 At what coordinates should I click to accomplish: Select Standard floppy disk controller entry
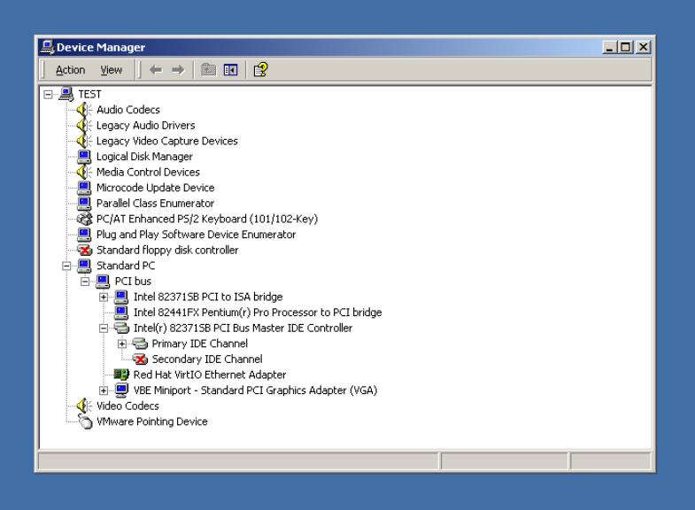167,250
